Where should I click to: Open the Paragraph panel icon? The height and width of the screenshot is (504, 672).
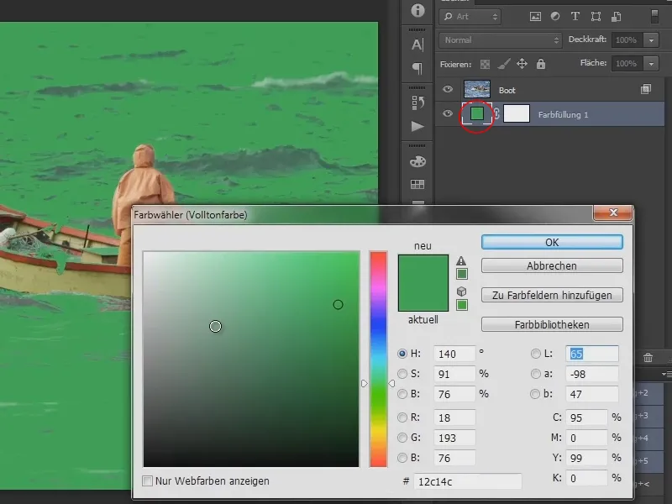click(x=417, y=69)
